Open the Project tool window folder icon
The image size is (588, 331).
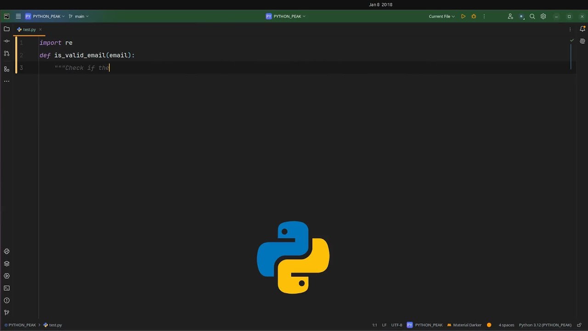point(6,29)
